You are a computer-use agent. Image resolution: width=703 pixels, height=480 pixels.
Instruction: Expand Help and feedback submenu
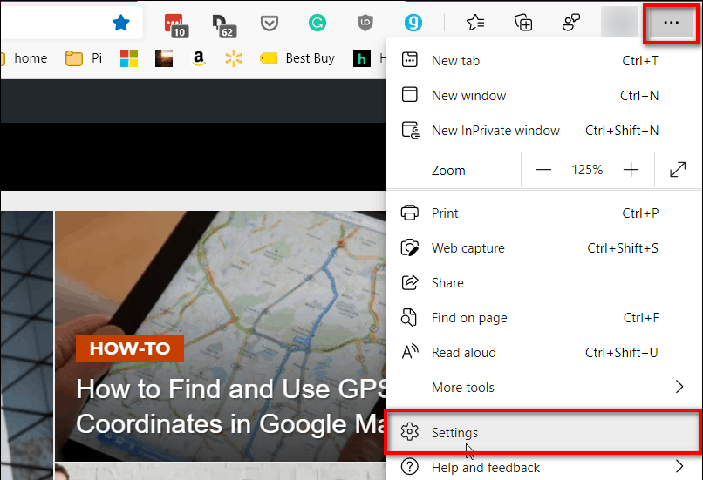click(543, 468)
